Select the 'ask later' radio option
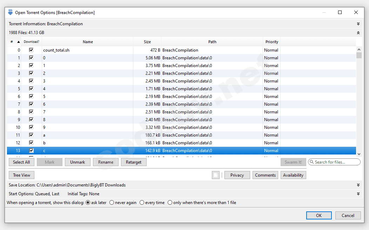 88,203
